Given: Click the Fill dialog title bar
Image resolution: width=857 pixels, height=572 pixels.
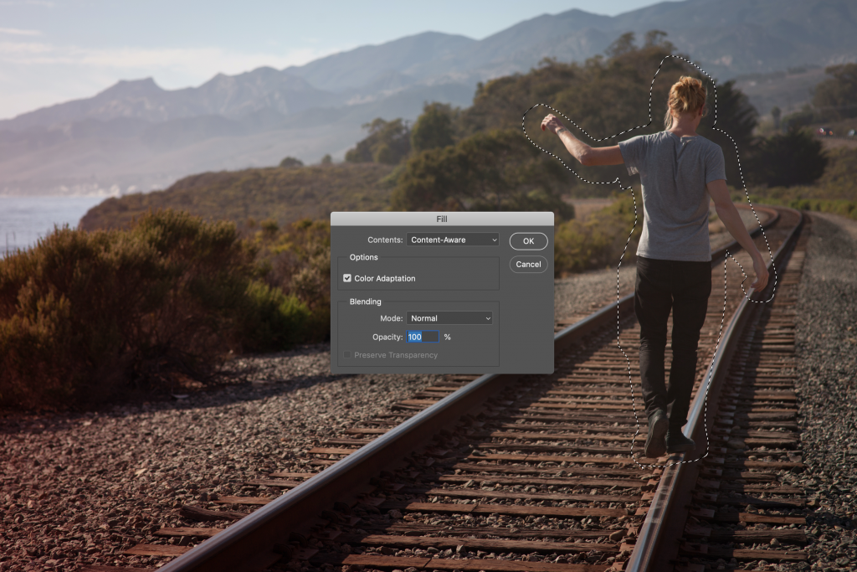Looking at the screenshot, I should click(x=442, y=219).
